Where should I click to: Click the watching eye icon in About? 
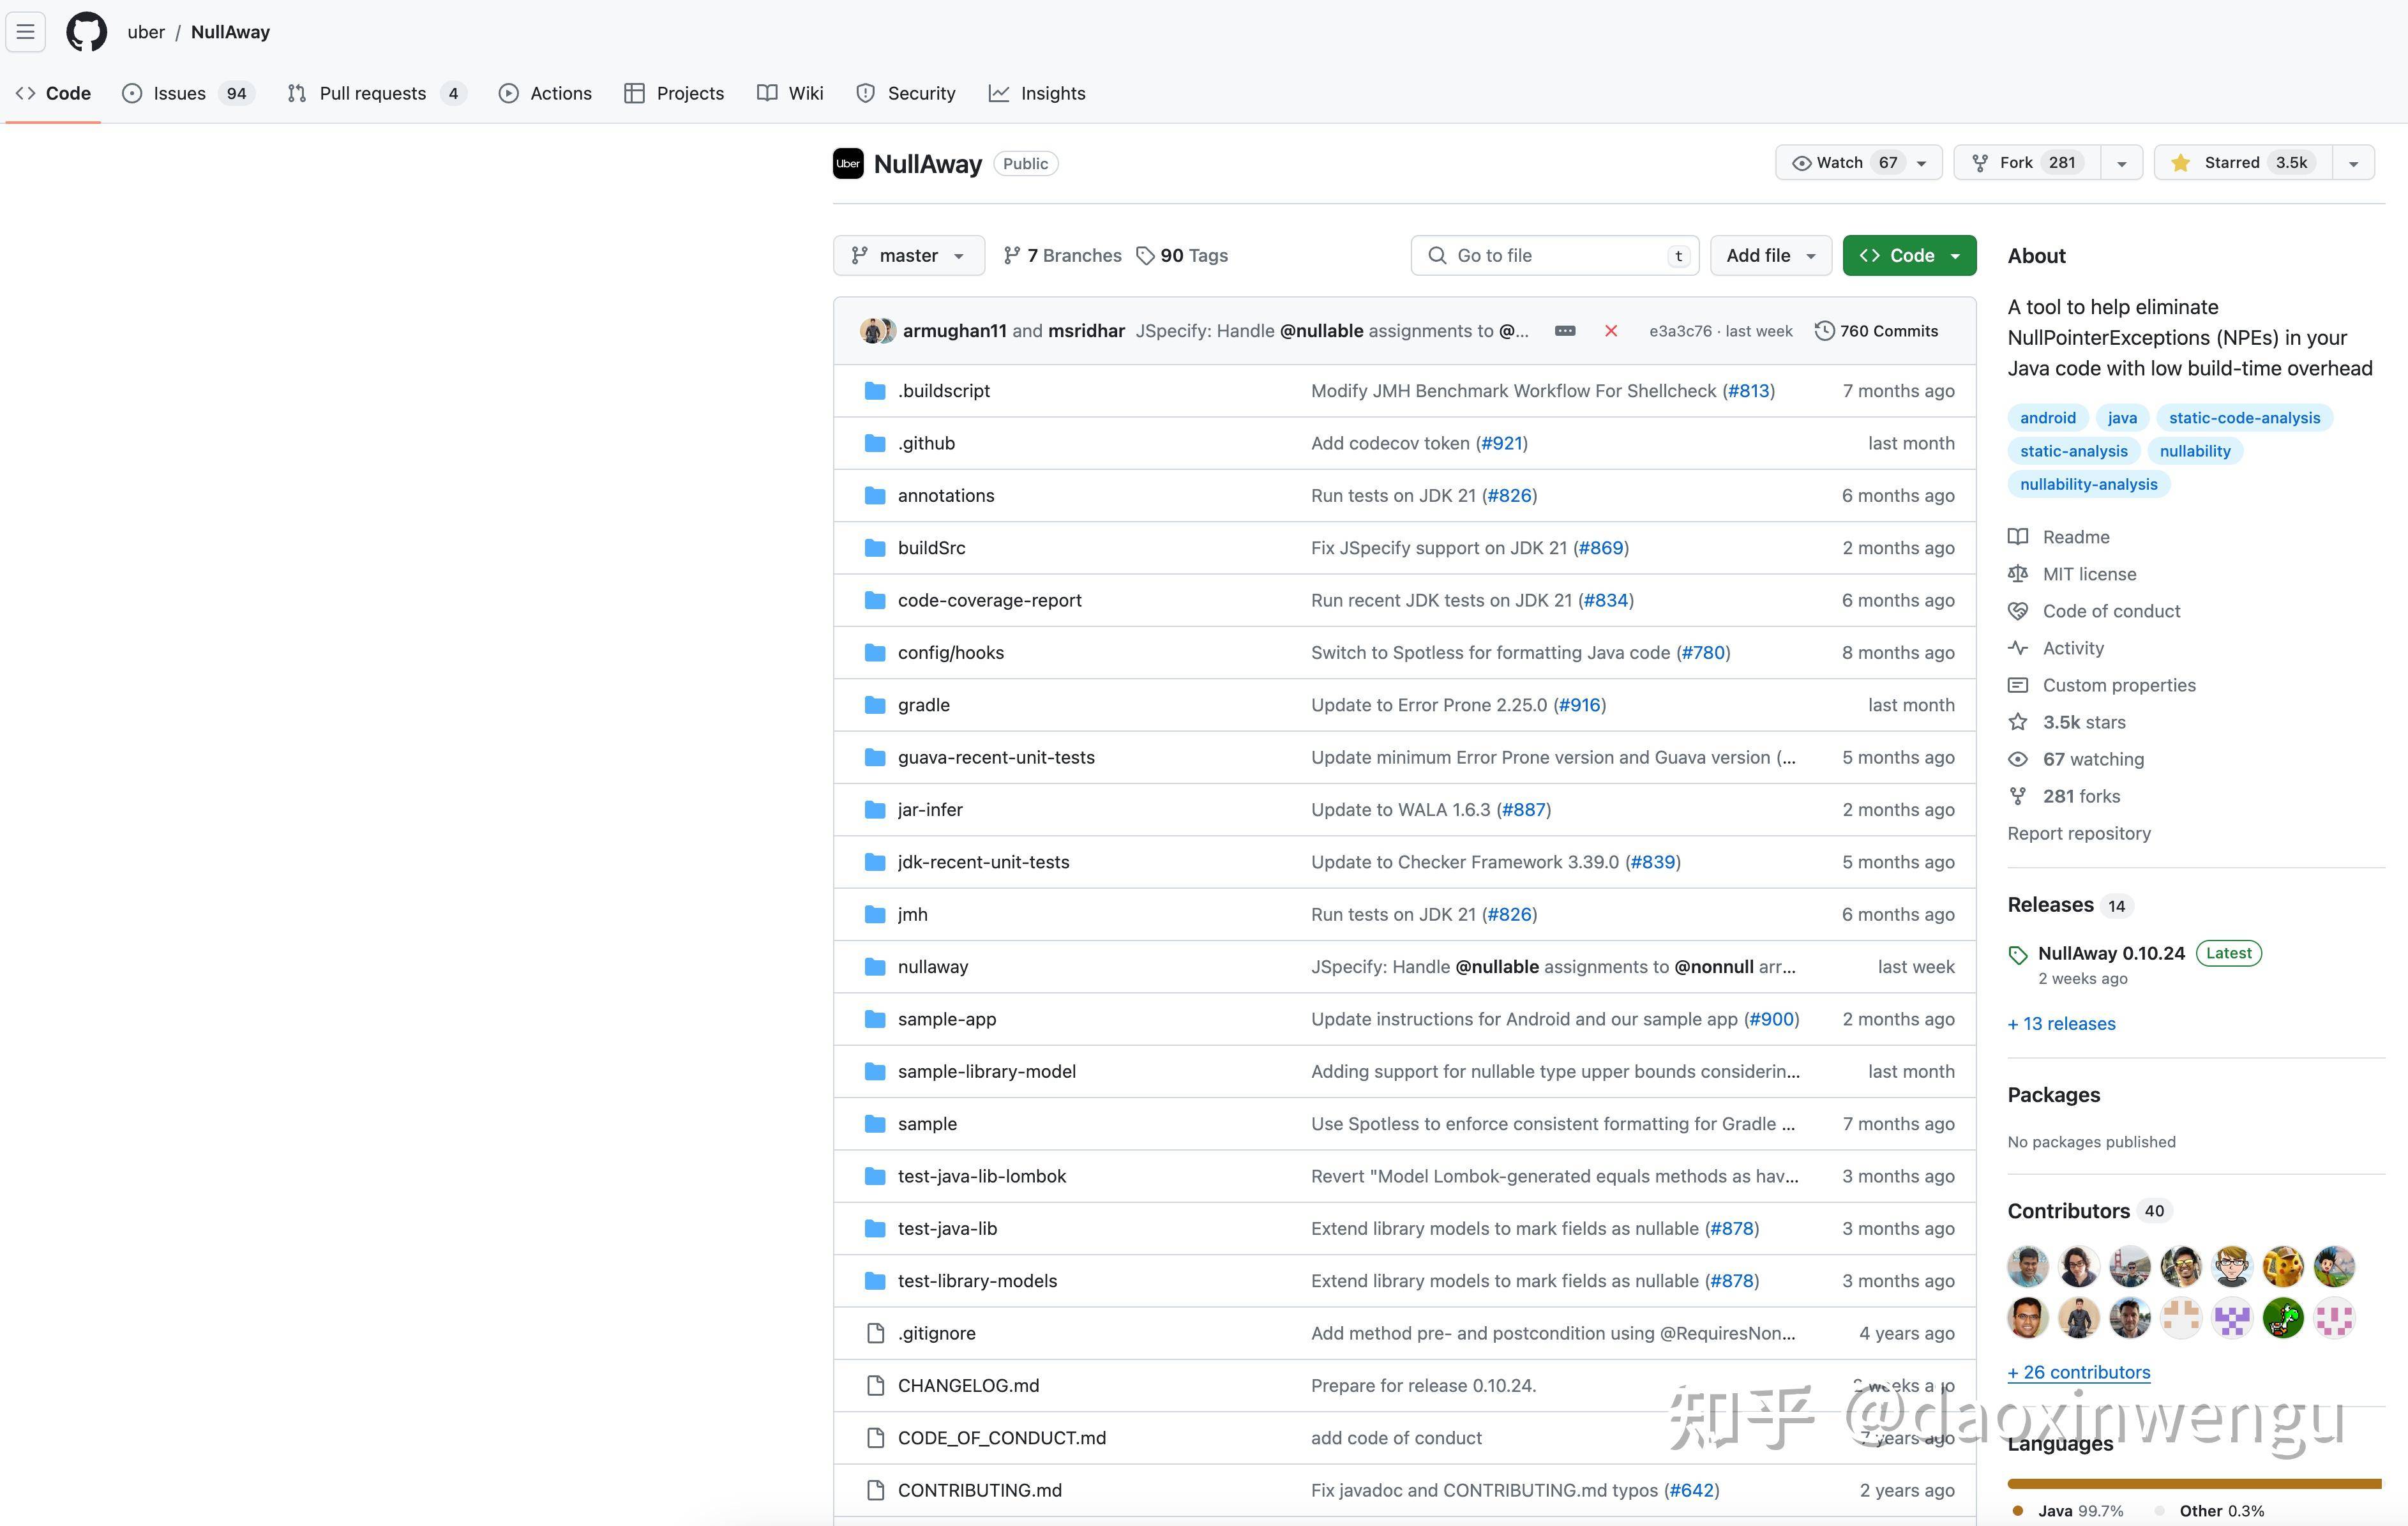click(x=2018, y=759)
